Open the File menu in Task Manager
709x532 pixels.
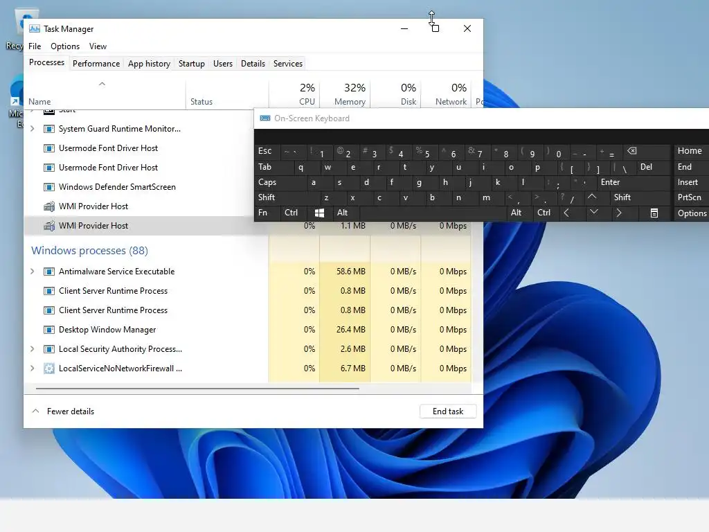coord(35,46)
